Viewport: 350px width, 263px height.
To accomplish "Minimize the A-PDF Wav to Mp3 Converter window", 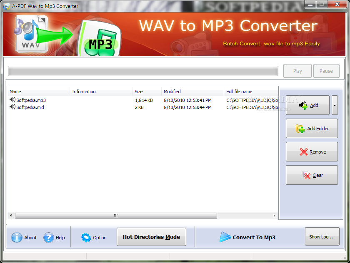I will click(x=310, y=4).
